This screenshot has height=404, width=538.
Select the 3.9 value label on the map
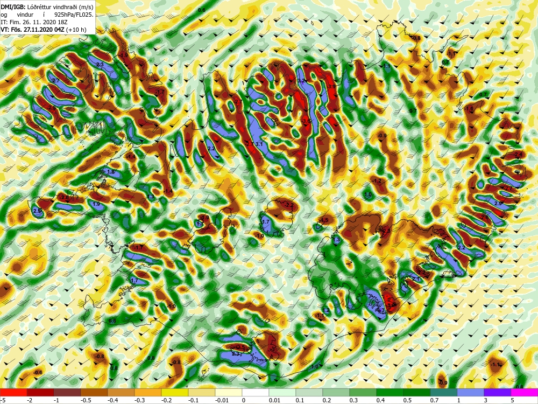click(331, 87)
